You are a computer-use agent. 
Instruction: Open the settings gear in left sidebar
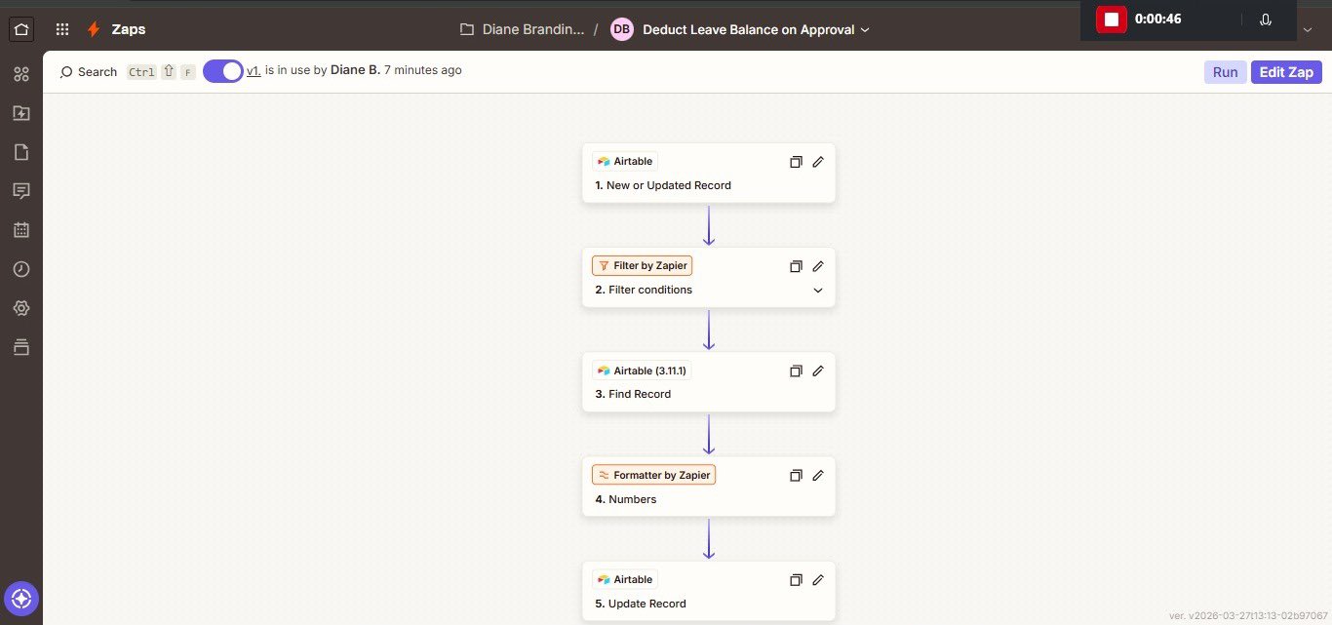point(21,308)
